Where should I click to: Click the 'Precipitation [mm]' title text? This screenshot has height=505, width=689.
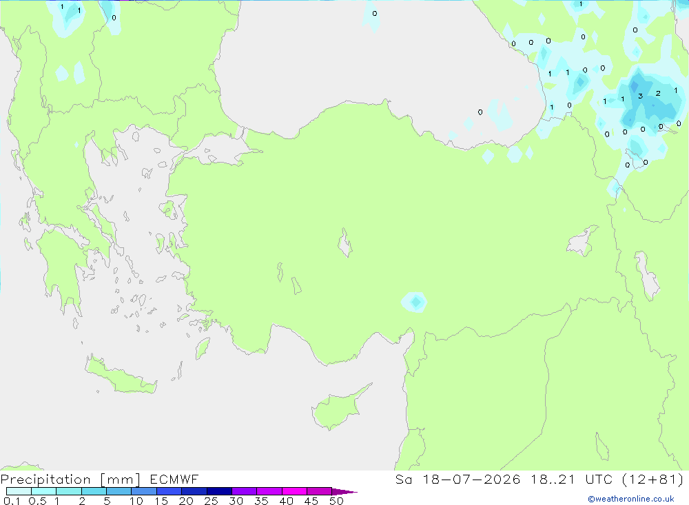click(70, 480)
